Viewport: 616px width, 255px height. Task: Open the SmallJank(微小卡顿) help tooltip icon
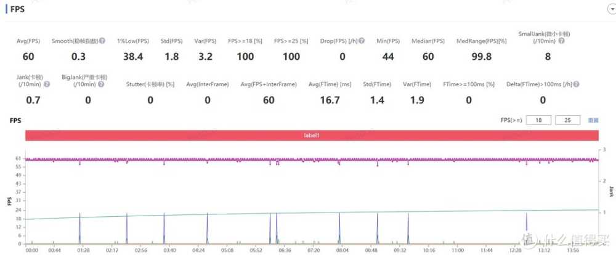click(561, 41)
